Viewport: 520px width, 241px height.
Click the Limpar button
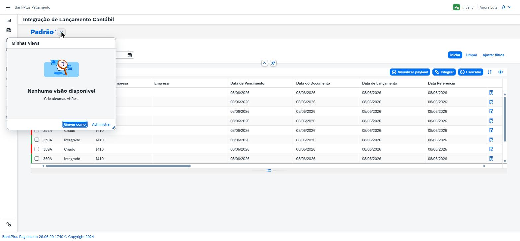pos(471,55)
